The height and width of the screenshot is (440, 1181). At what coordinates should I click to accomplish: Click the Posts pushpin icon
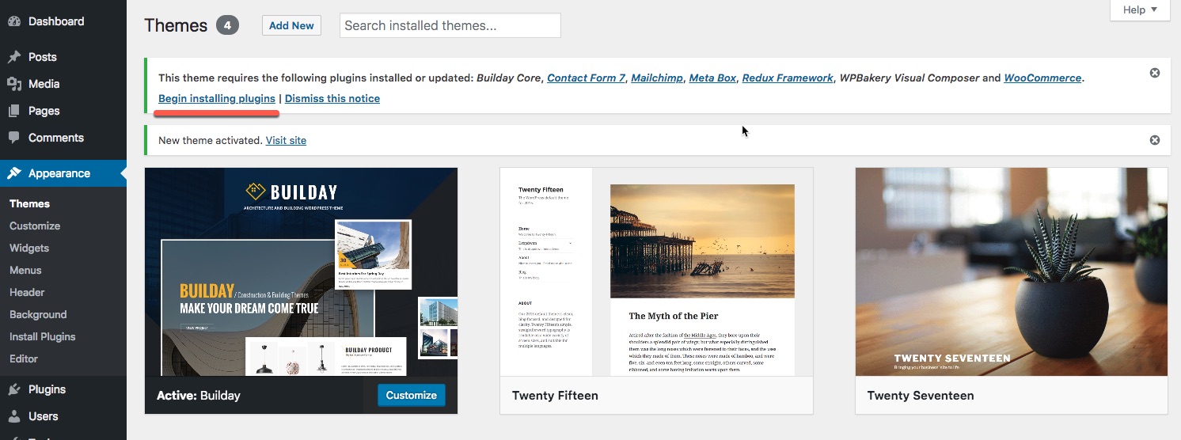click(14, 57)
